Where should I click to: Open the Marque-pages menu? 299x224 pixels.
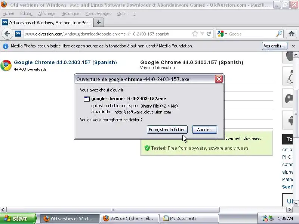(x=98, y=13)
